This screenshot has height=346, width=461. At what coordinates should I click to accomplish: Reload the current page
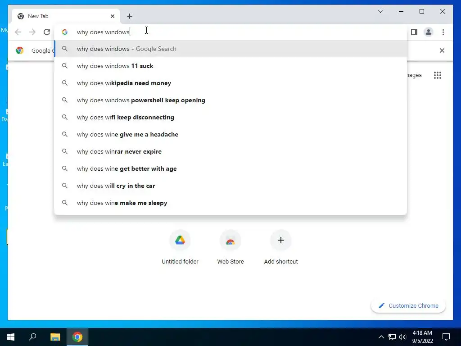pos(47,32)
